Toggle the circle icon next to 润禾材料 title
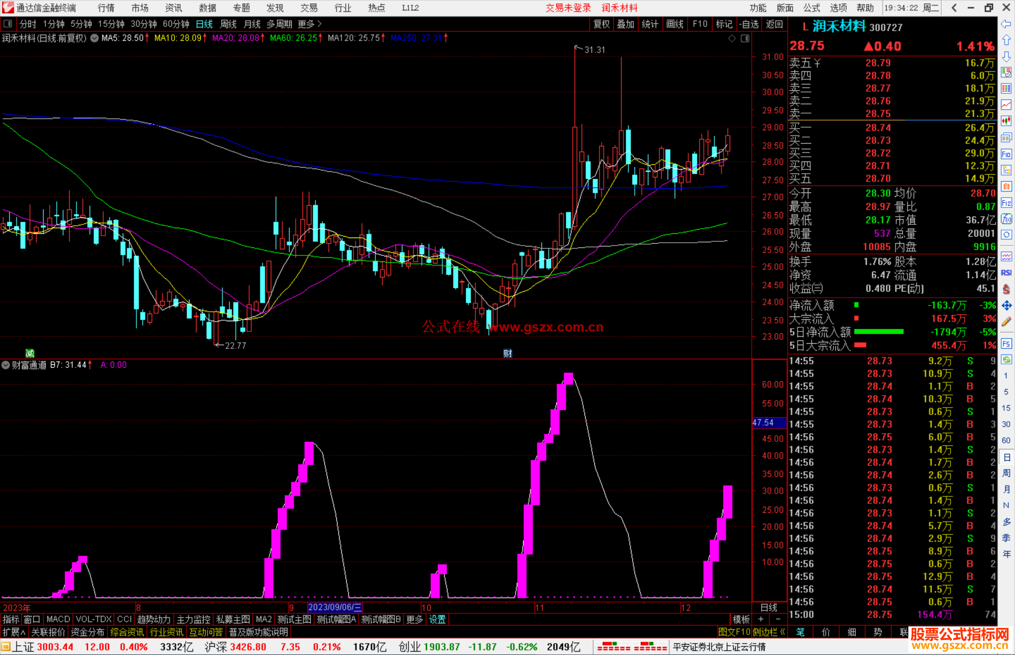Screen dimensions: 1015x655 coord(94,38)
